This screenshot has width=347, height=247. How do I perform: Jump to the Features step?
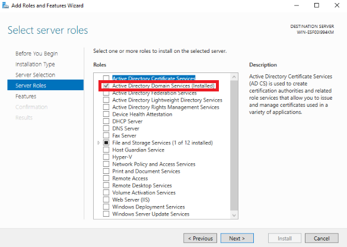[x=26, y=96]
